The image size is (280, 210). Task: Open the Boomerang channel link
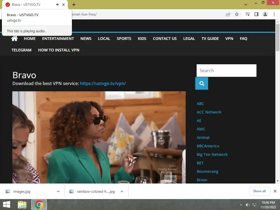point(207,171)
